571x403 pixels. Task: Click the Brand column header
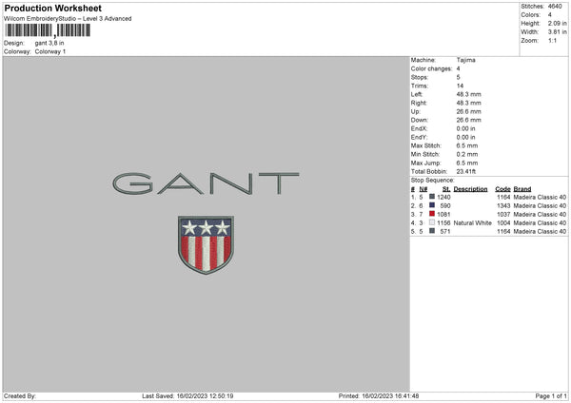pyautogui.click(x=522, y=189)
